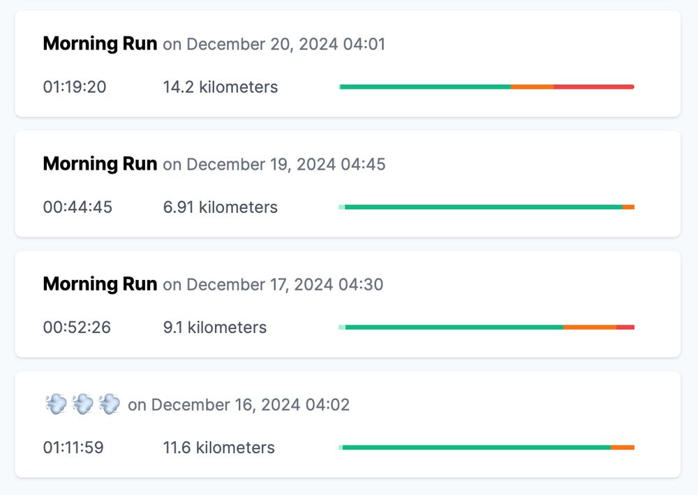This screenshot has width=698, height=495.
Task: Click the orange segment on December 17 run bar
Action: coord(588,327)
